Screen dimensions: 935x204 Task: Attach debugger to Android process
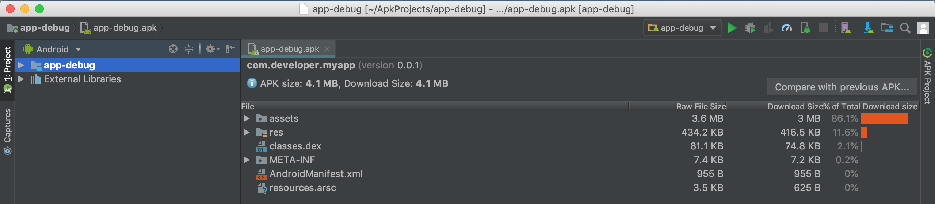[805, 28]
